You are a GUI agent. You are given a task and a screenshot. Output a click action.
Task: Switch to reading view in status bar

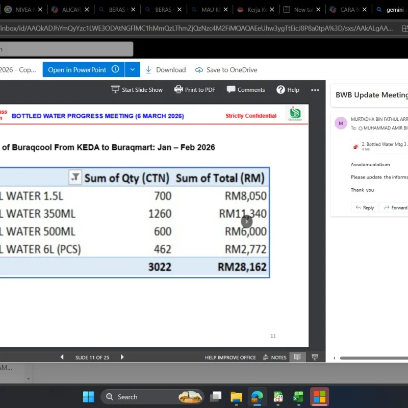point(297,358)
